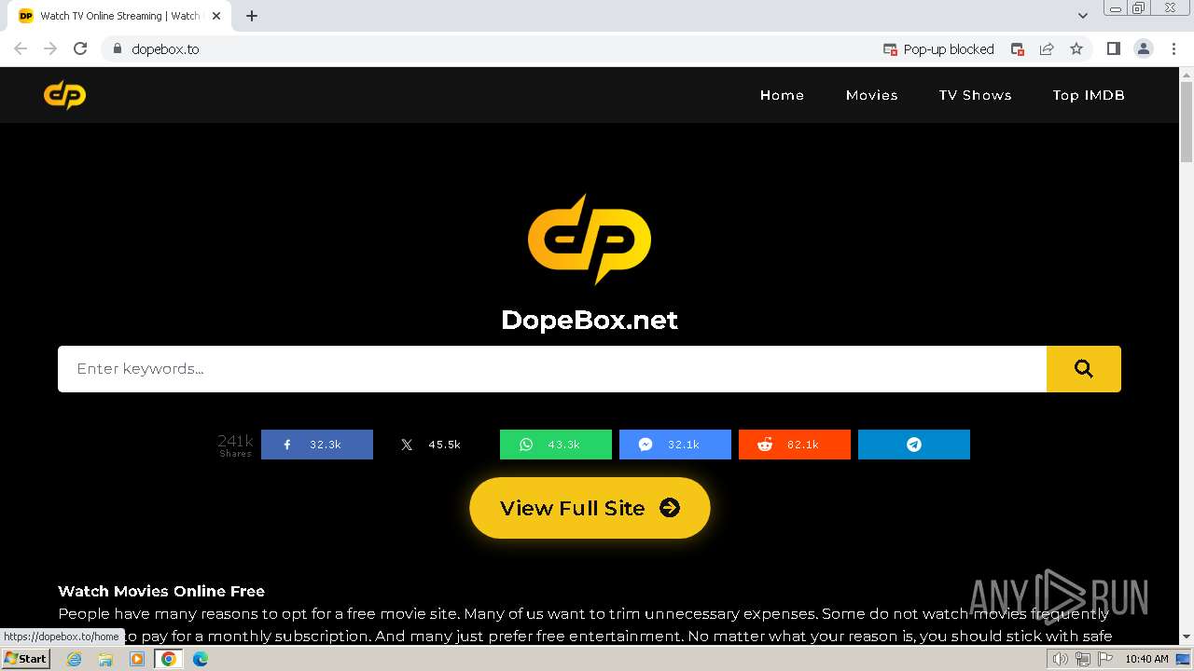Open media player taskbar icon
The image size is (1194, 671).
pos(137,659)
